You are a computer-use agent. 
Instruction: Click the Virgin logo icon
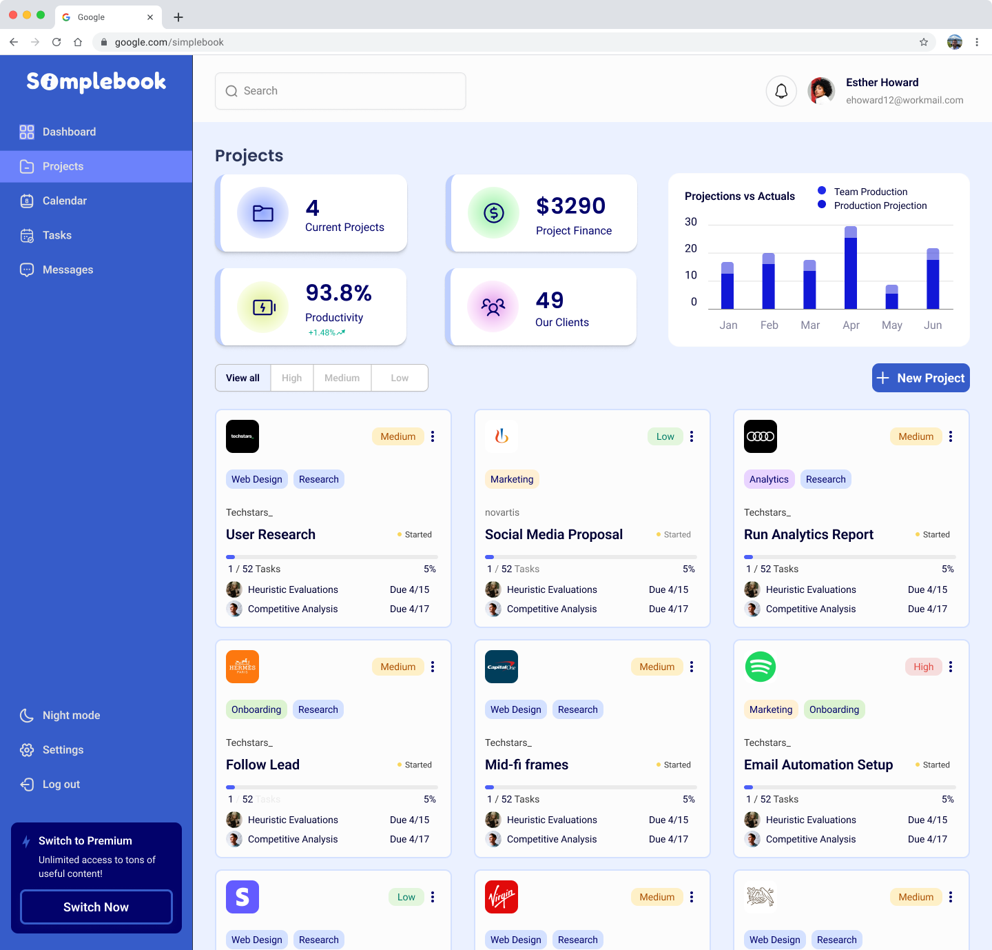point(502,897)
